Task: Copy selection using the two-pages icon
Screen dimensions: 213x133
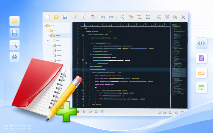Action: coord(84,17)
